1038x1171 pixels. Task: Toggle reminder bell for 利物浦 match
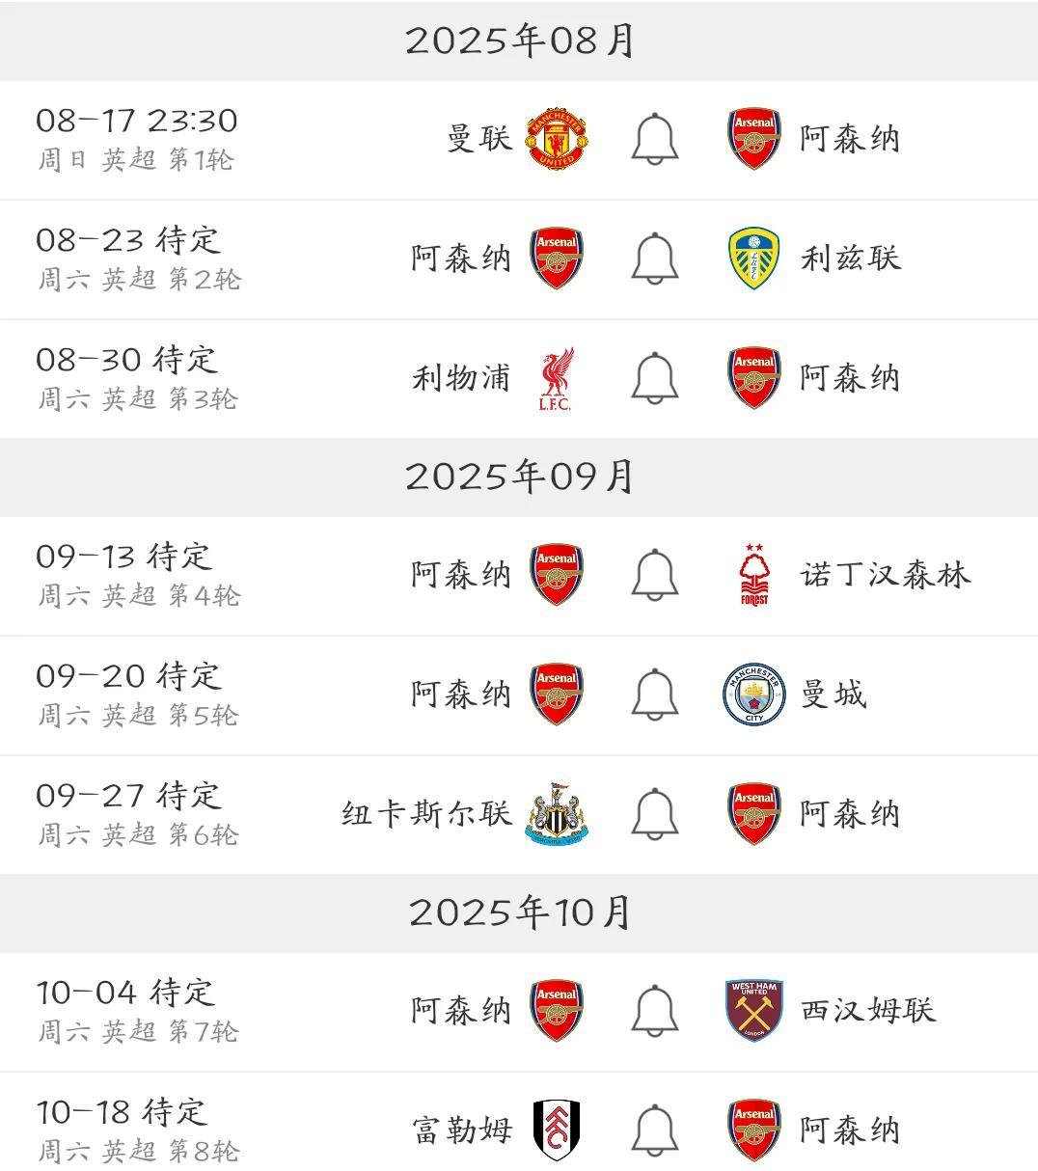click(x=655, y=378)
